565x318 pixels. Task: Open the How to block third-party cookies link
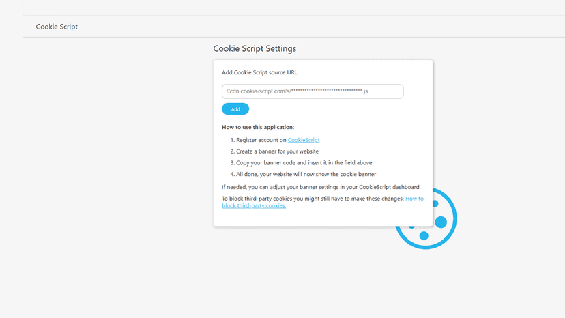click(323, 202)
